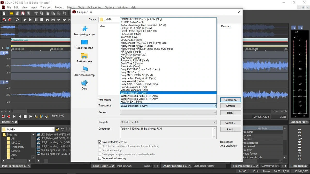The height and width of the screenshot is (174, 310).
Task: Open the Transport menu
Action: [46, 7]
